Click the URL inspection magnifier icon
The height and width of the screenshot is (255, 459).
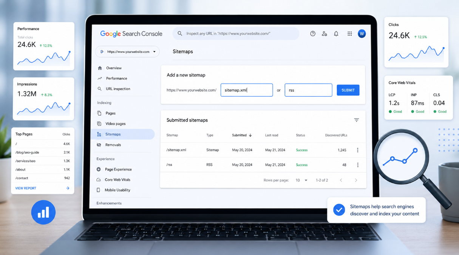99,89
